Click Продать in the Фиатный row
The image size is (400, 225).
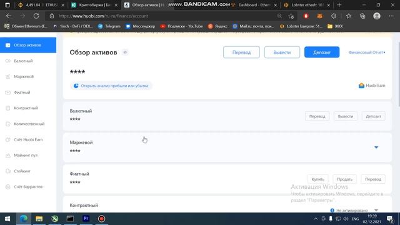(x=344, y=179)
